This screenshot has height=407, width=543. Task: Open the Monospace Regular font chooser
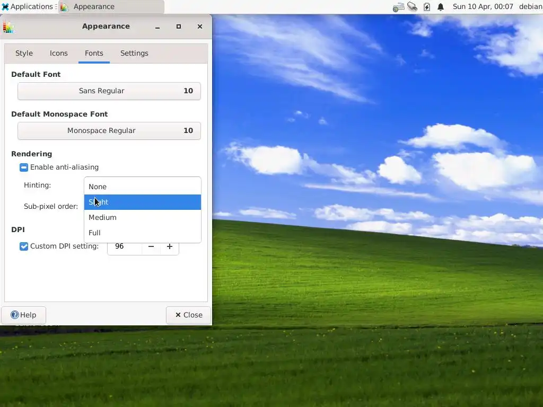[109, 131]
